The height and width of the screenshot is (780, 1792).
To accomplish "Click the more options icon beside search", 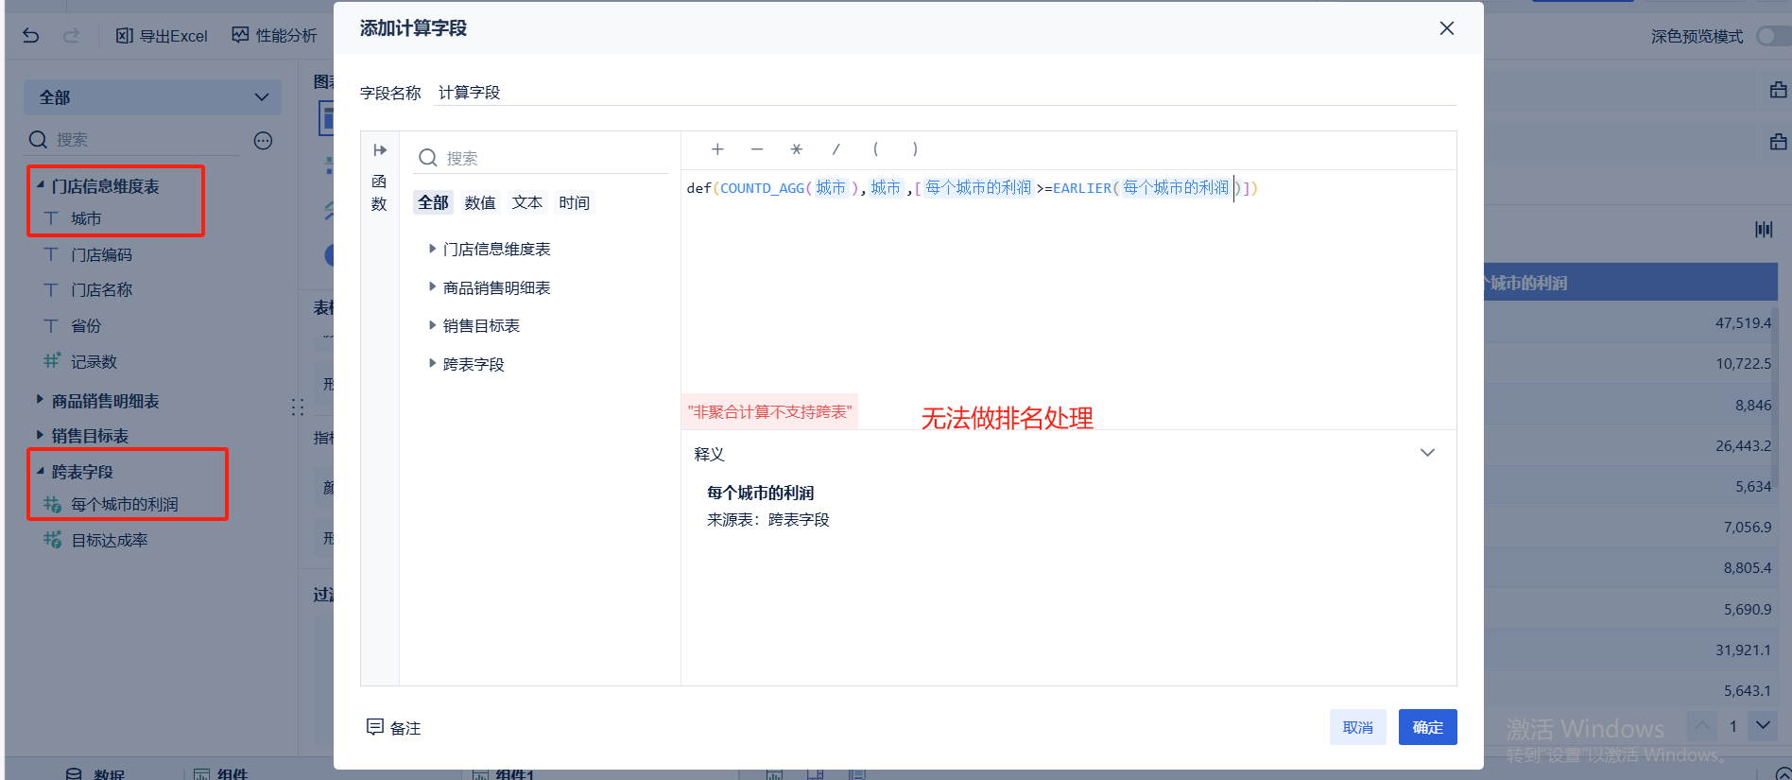I will click(x=263, y=141).
